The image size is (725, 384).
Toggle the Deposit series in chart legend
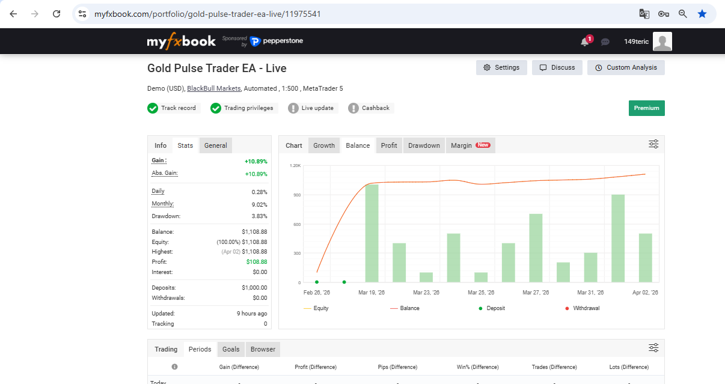(492, 308)
